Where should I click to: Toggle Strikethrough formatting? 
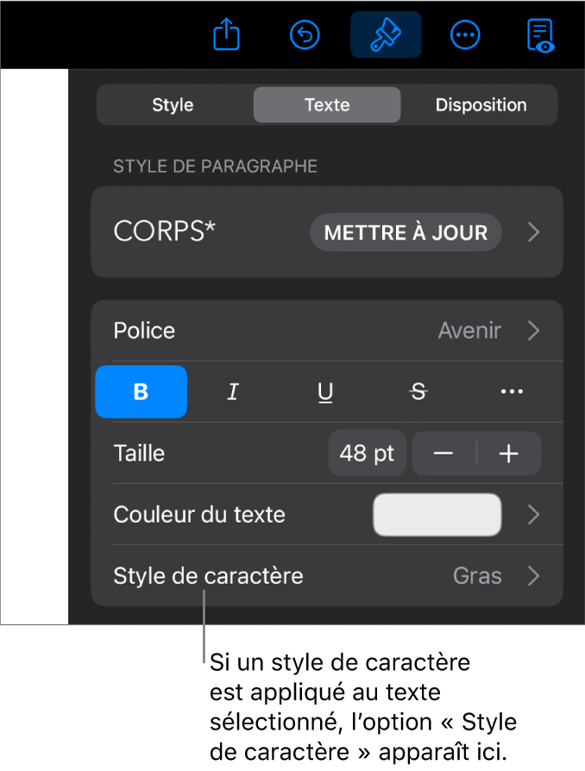click(418, 392)
